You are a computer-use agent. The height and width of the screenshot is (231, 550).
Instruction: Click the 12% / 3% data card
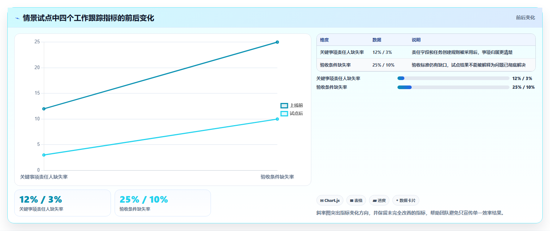pos(62,203)
